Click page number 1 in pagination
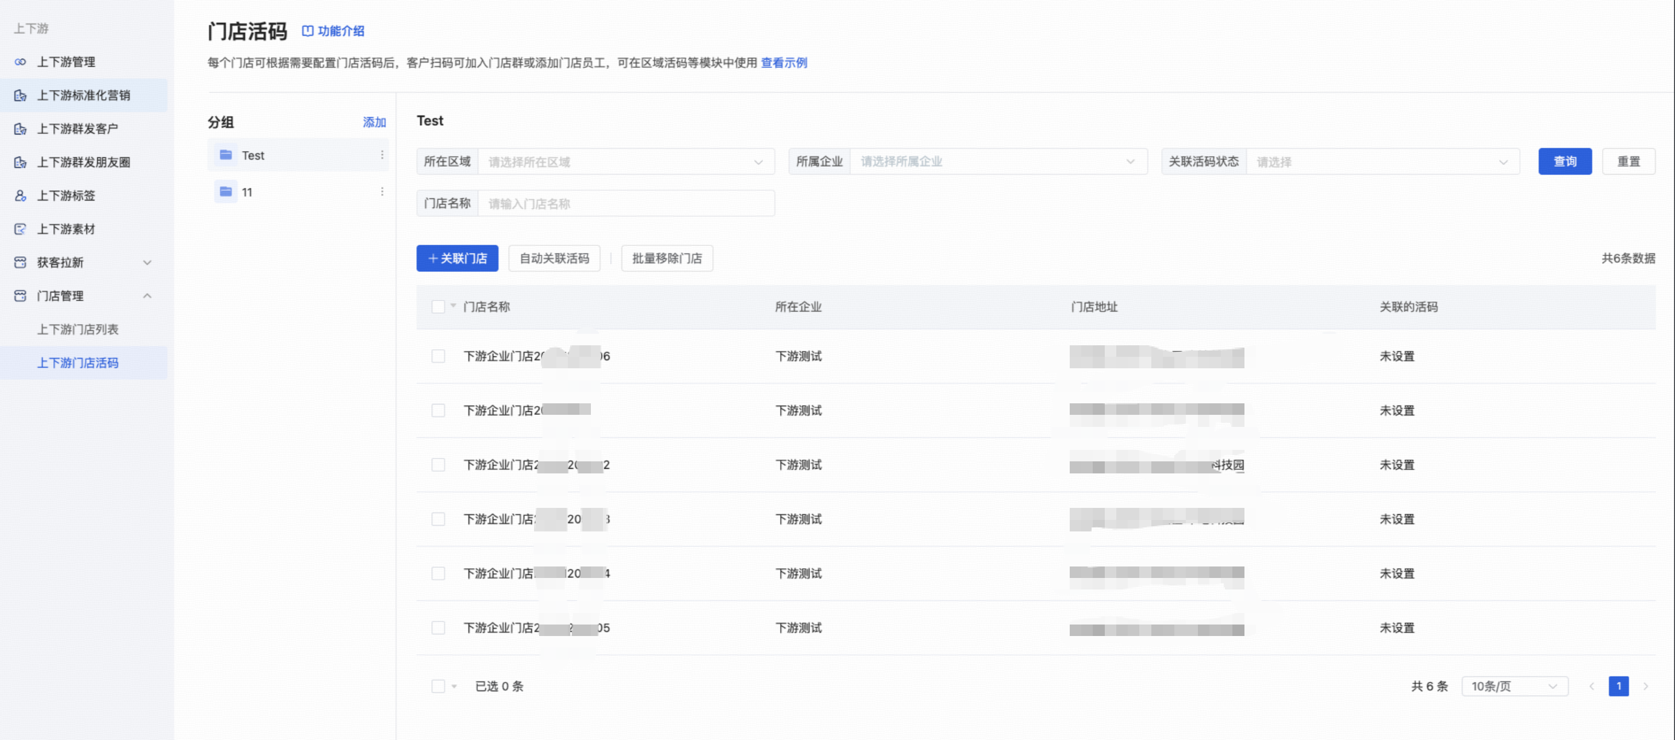Image resolution: width=1675 pixels, height=740 pixels. pos(1619,686)
